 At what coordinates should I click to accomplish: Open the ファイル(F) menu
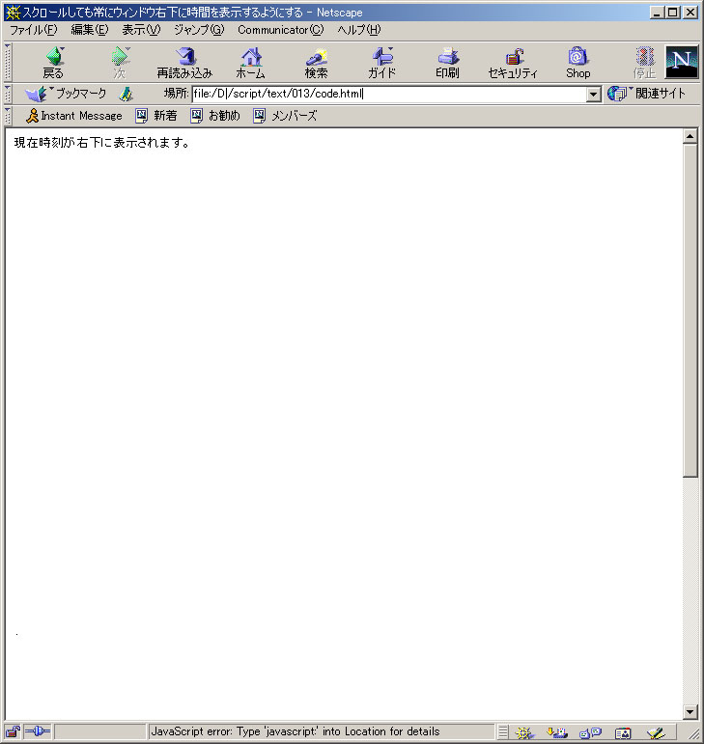point(34,30)
